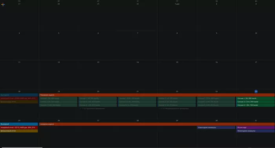Open faded 'покерный отчет' event on the 18th

[x=19, y=99]
